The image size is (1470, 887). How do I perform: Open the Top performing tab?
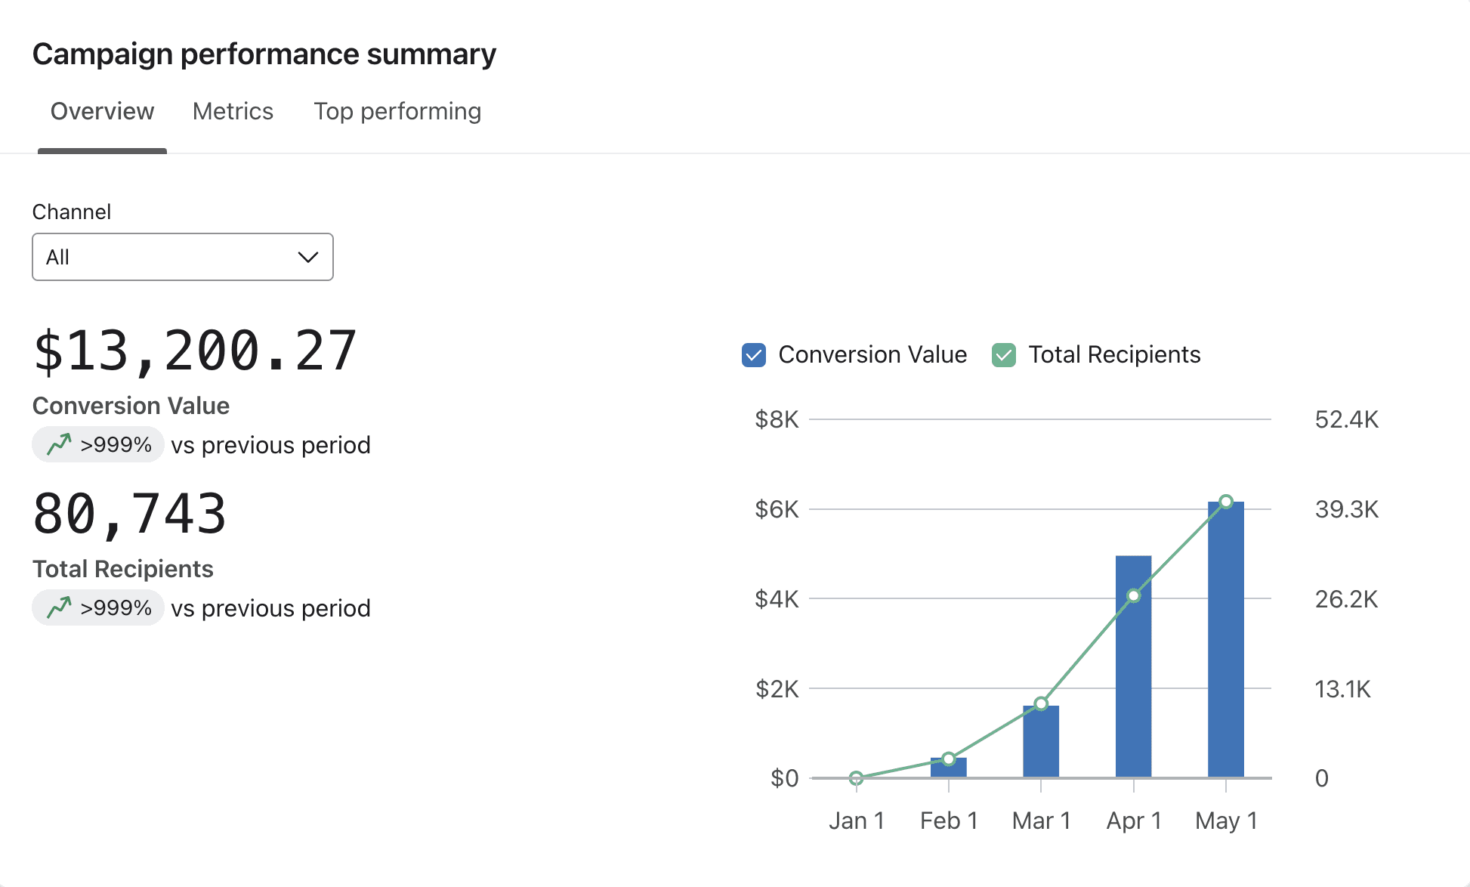(x=397, y=111)
